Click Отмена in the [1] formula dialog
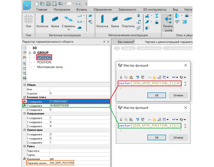 (x=178, y=137)
